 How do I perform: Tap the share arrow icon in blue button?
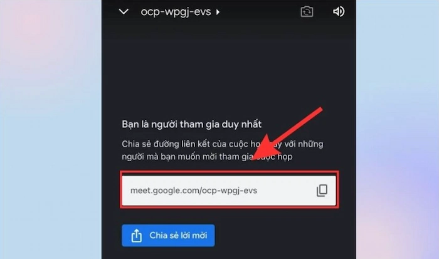tap(136, 235)
